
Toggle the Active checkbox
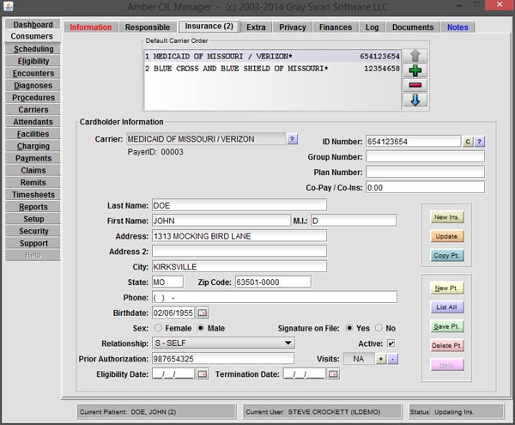click(391, 343)
